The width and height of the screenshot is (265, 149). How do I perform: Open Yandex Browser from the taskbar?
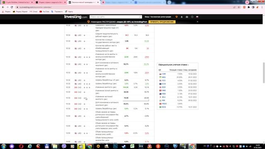pos(158,146)
